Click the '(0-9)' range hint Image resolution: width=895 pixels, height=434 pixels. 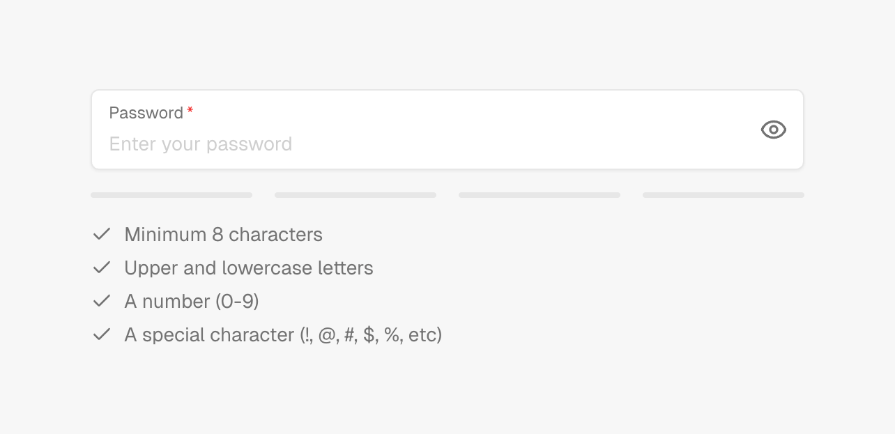[x=237, y=302]
